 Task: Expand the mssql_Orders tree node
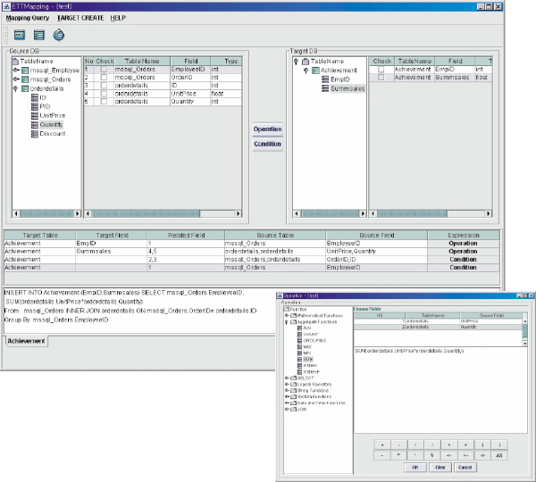[16, 79]
